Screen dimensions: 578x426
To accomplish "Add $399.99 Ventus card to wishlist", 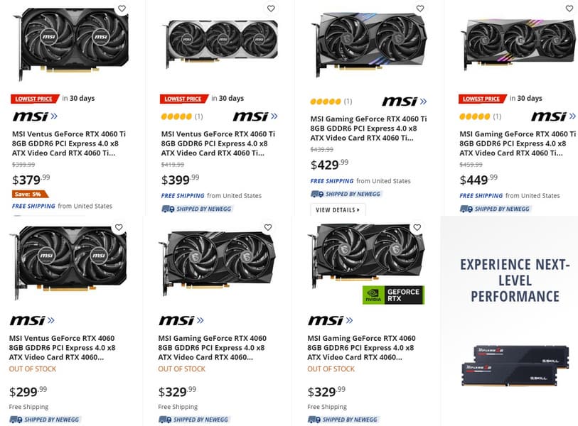I will click(x=271, y=9).
